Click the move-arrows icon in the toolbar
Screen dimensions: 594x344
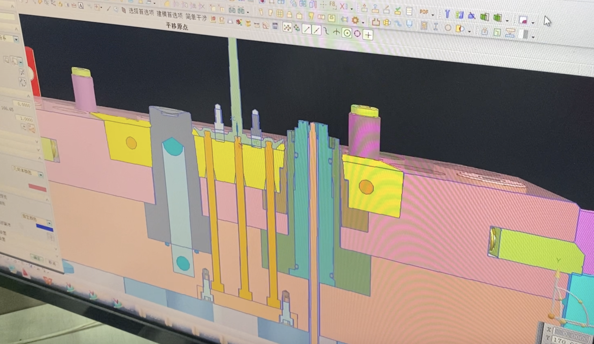297,28
